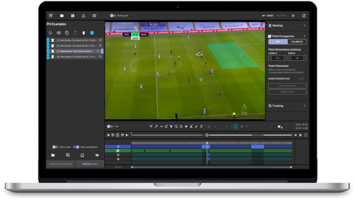Image resolution: width=355 pixels, height=199 pixels.
Task: Click the Present All button
Action: click(90, 164)
